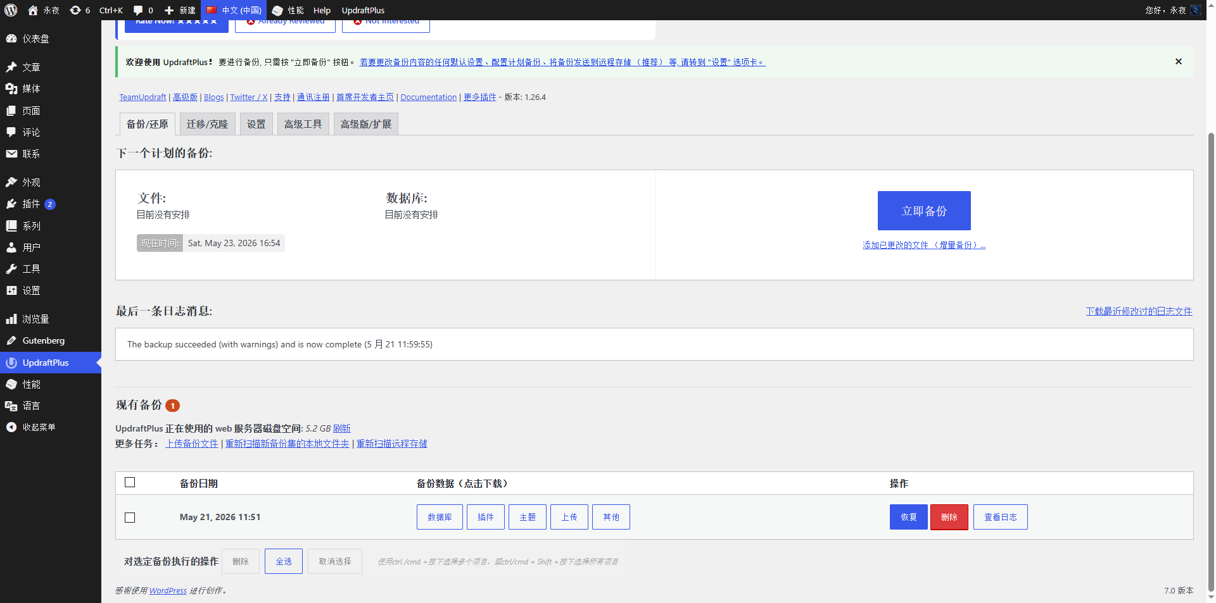This screenshot has width=1216, height=603.
Task: Open the 更多插件 link
Action: click(480, 97)
